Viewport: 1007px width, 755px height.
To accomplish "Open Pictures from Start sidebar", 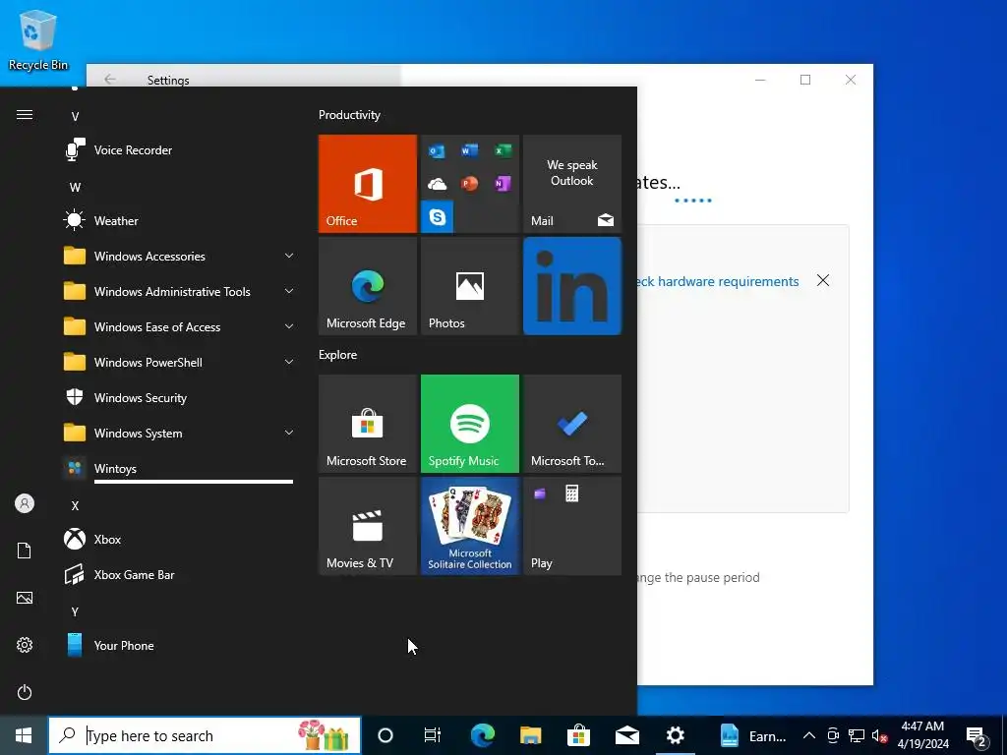I will pyautogui.click(x=25, y=598).
